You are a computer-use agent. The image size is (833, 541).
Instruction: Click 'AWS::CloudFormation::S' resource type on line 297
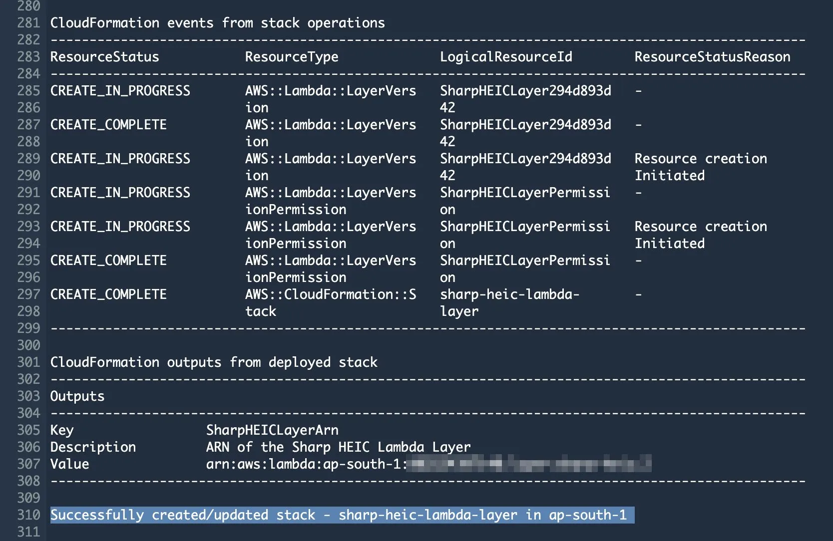coord(330,294)
